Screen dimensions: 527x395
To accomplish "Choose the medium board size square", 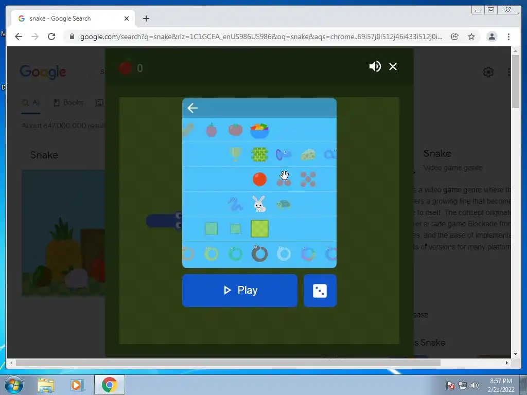I will click(211, 229).
